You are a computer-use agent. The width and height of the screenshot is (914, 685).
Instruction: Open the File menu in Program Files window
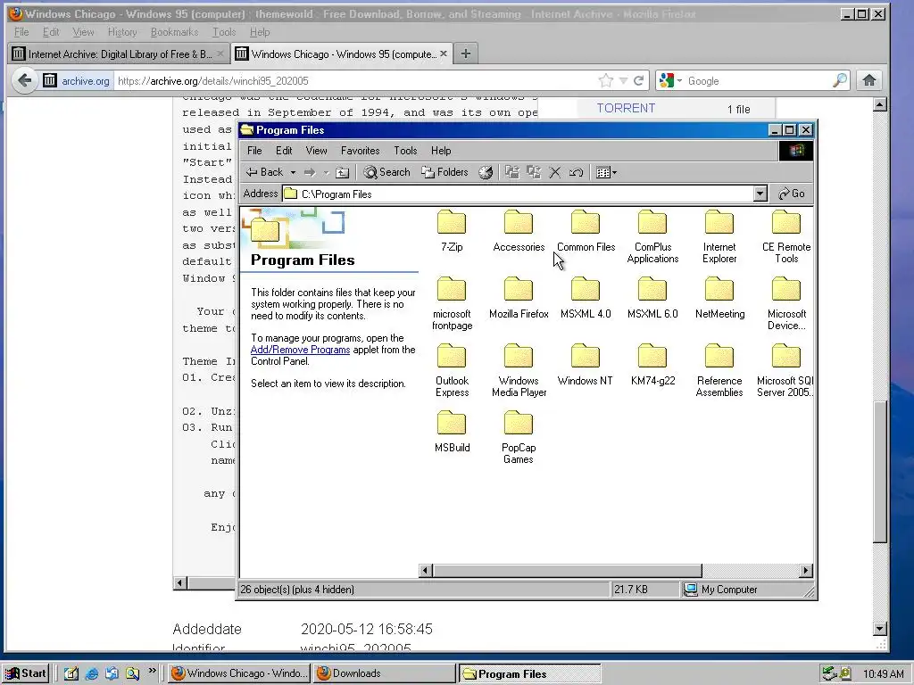click(254, 151)
